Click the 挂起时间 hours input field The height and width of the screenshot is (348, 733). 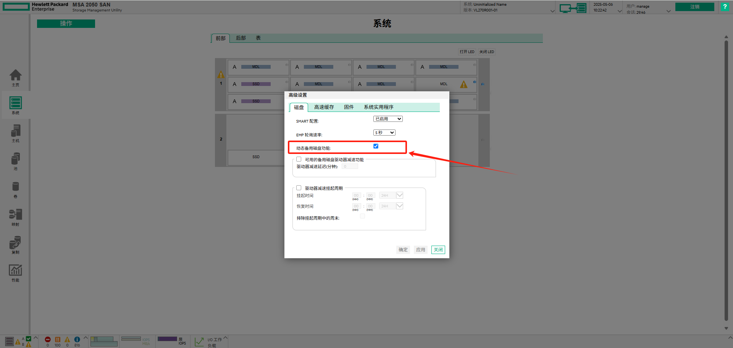[x=356, y=195]
